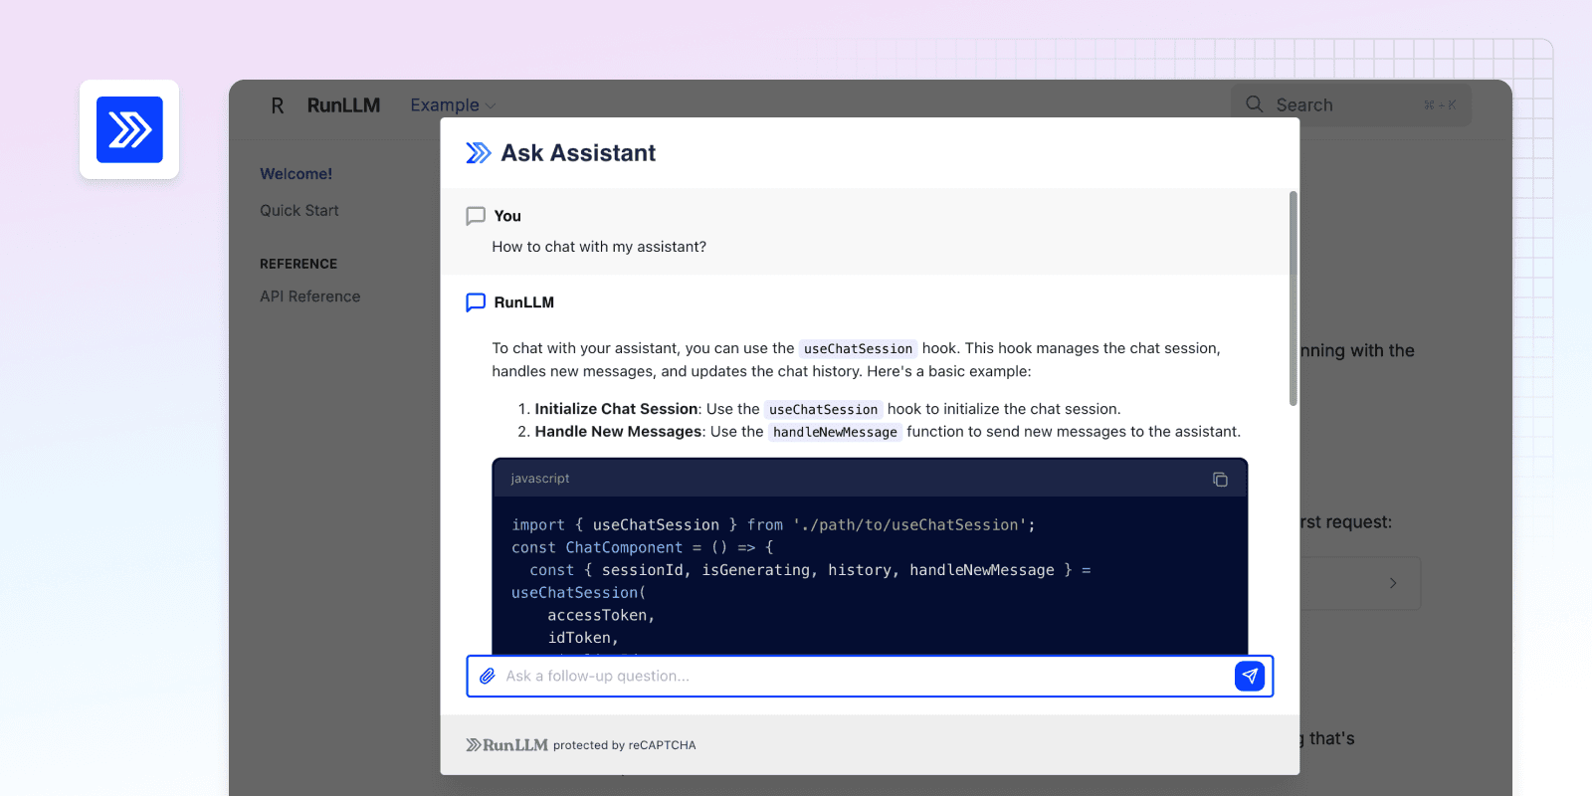Click the R logo in the header

(x=278, y=105)
